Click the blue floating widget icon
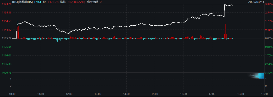The image size is (273, 97). click(261, 76)
